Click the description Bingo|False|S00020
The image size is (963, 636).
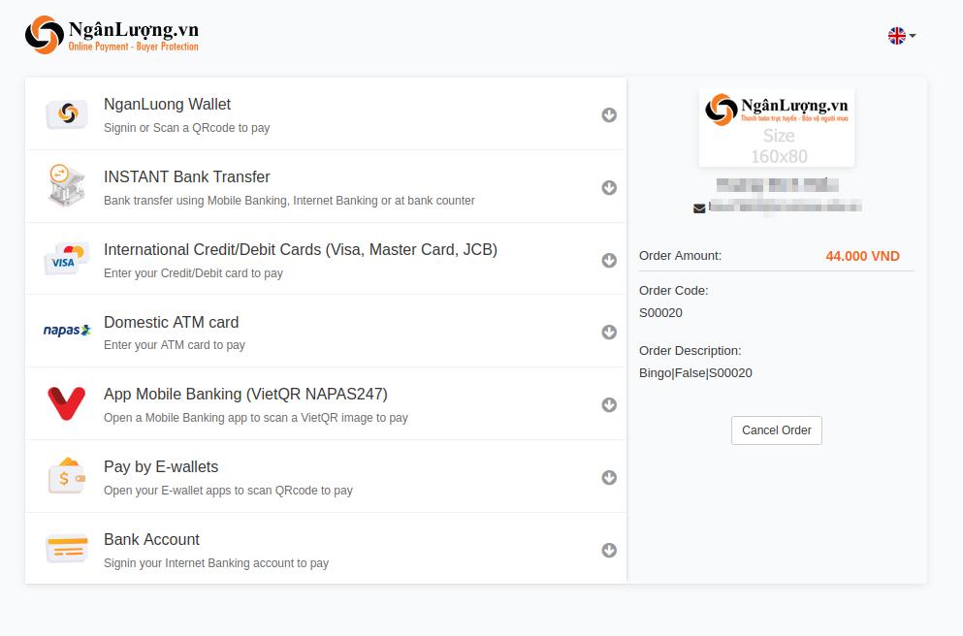tap(695, 373)
